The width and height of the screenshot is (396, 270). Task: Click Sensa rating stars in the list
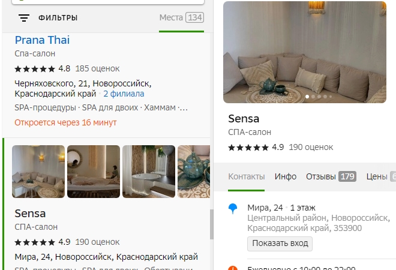(x=35, y=242)
